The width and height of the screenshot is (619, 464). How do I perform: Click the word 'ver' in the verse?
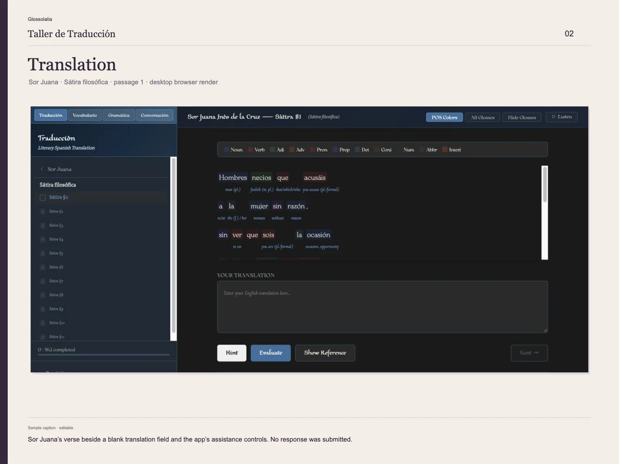[x=237, y=235]
